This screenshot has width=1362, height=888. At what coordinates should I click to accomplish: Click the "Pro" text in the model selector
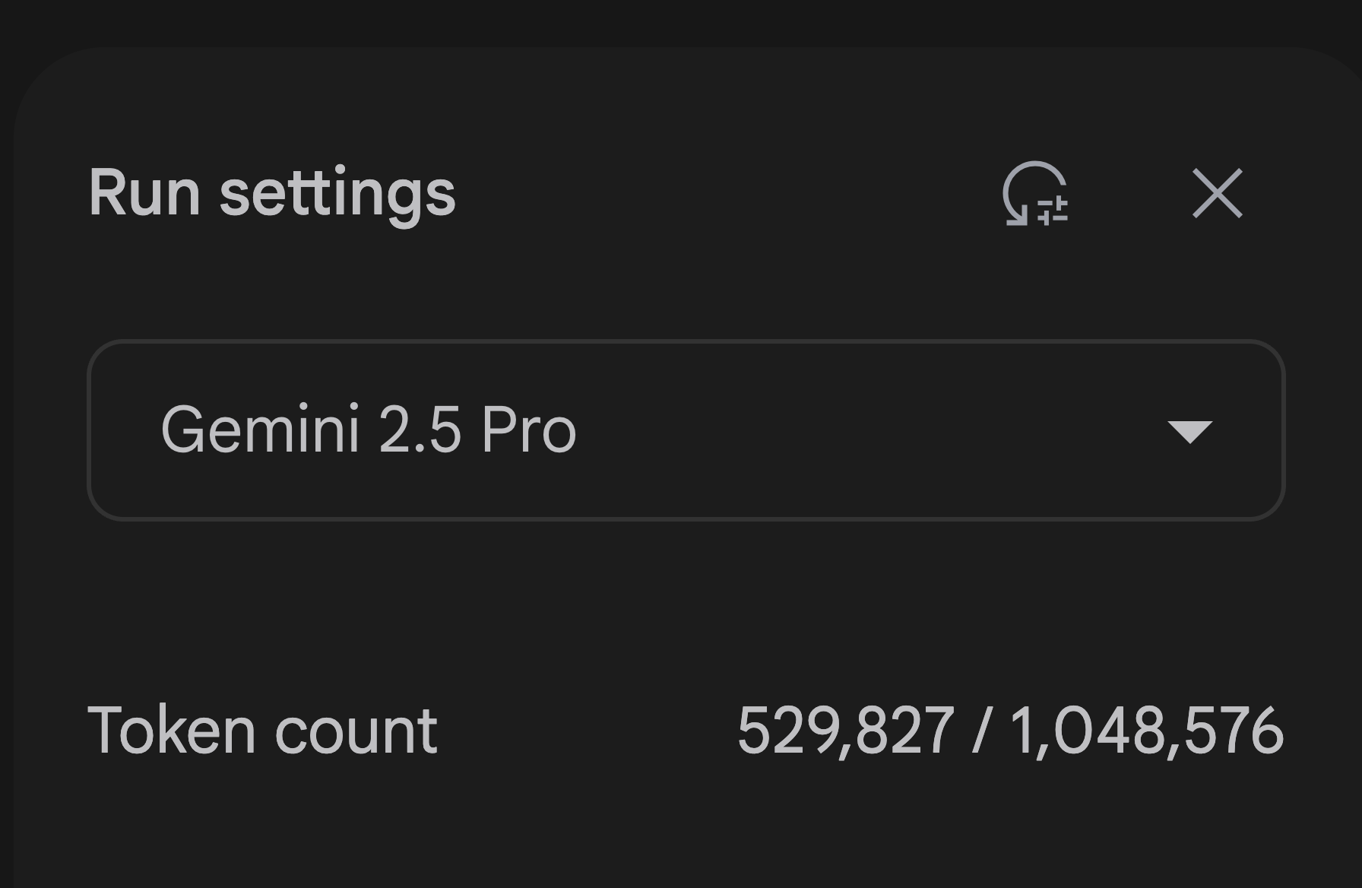pyautogui.click(x=528, y=430)
